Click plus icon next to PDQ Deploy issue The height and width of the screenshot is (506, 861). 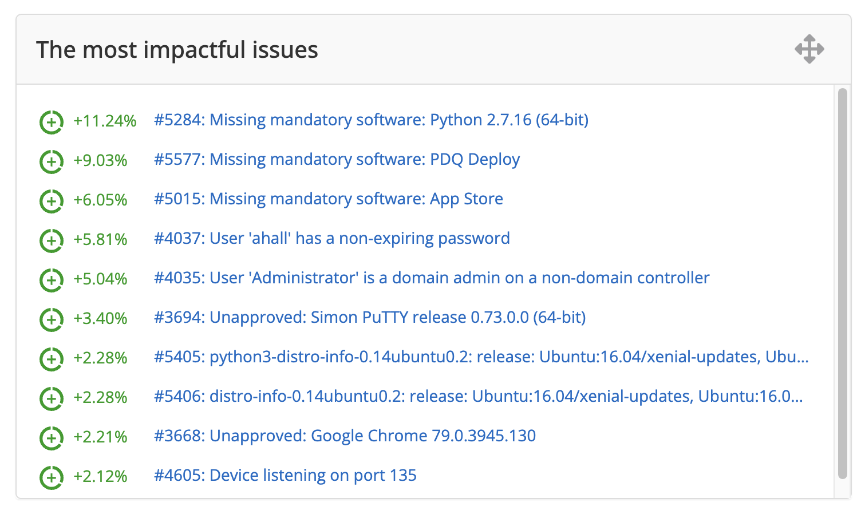click(x=51, y=161)
